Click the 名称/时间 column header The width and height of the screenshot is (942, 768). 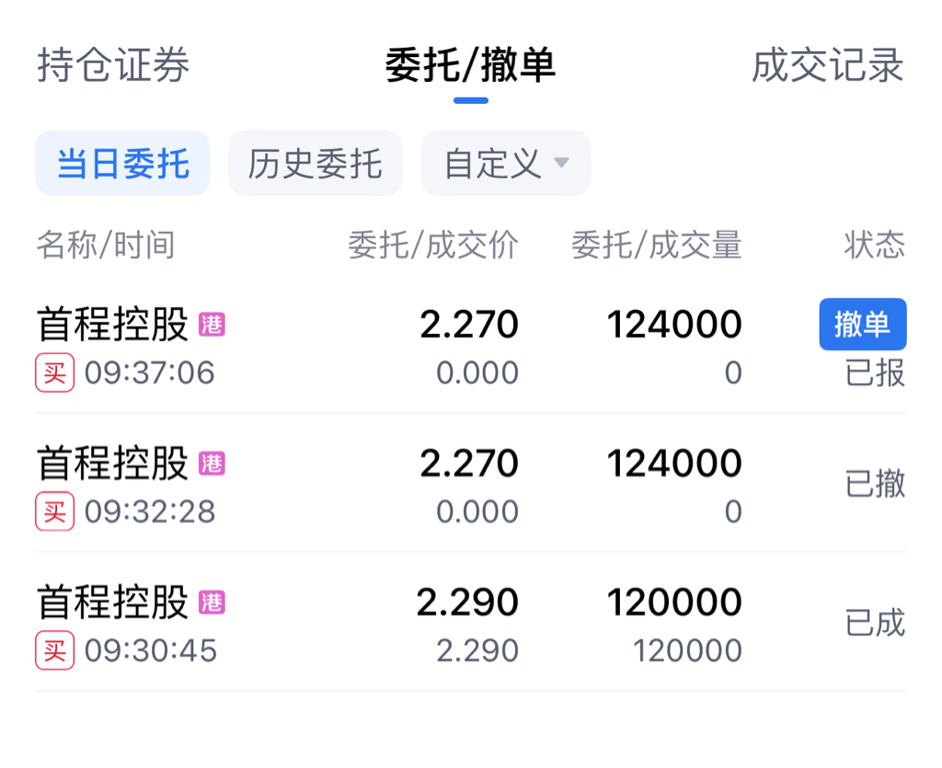pos(105,246)
